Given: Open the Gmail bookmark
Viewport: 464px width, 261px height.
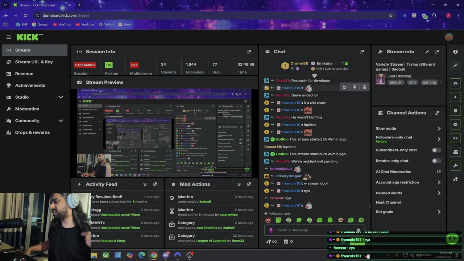Looking at the screenshot, I should click(x=125, y=24).
